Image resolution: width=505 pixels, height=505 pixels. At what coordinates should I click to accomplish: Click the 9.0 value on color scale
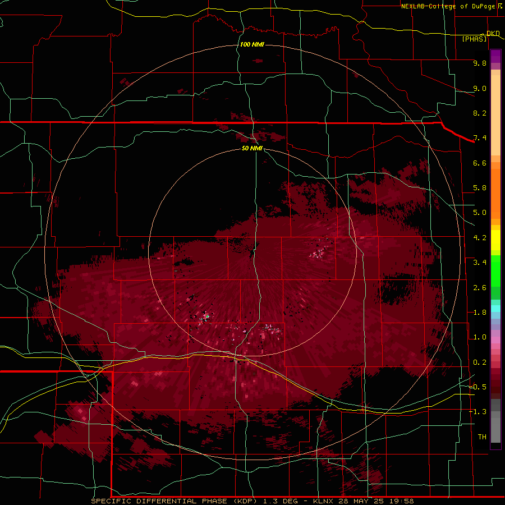coord(480,88)
